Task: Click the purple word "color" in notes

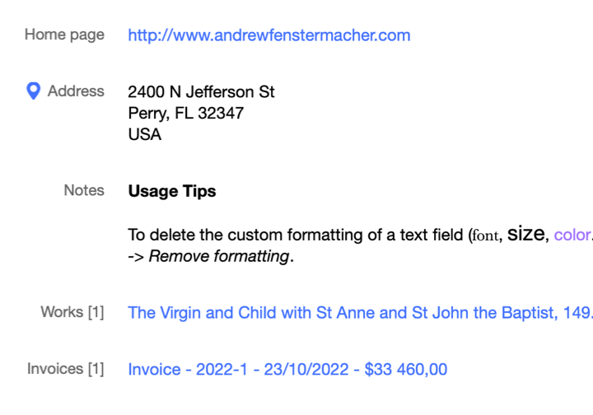Action: 572,235
